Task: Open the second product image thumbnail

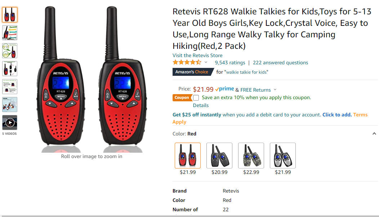Action: coord(10,33)
